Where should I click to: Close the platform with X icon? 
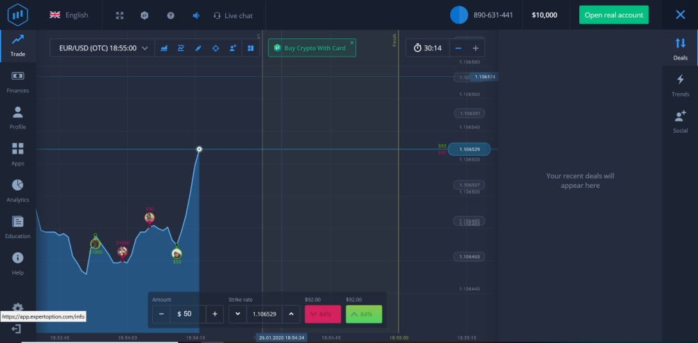point(680,15)
